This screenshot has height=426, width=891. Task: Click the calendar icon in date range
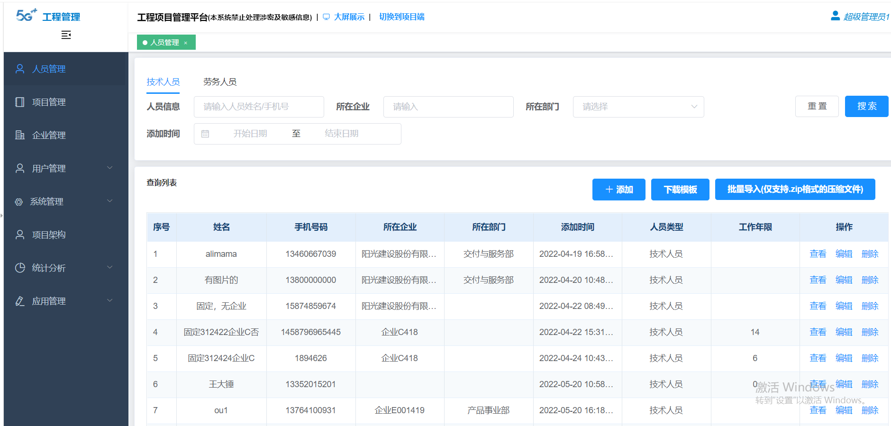pos(205,134)
